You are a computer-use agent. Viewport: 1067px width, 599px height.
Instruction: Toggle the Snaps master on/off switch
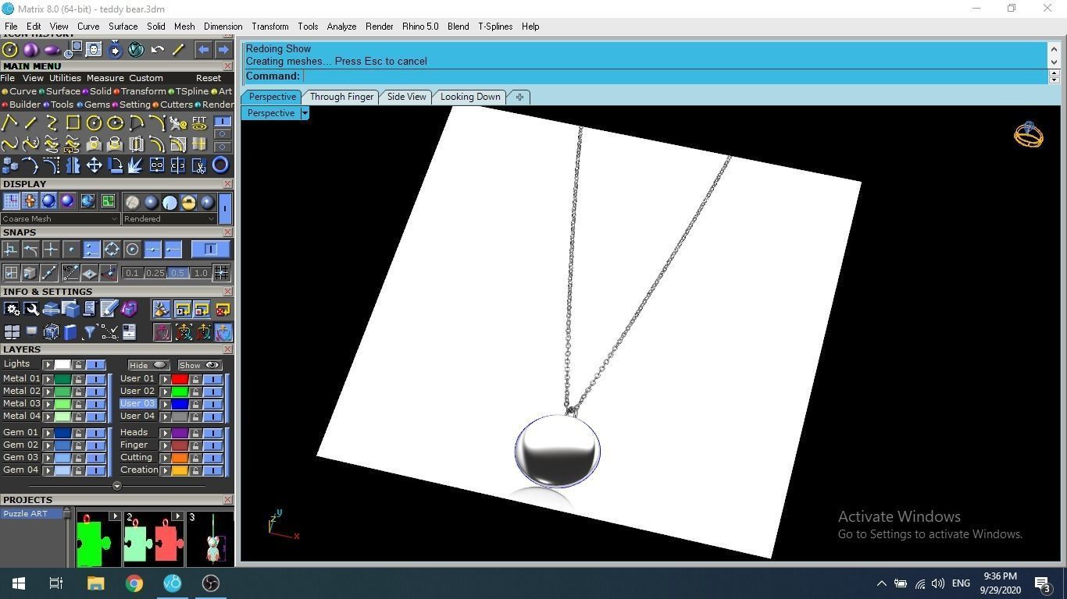coord(210,249)
